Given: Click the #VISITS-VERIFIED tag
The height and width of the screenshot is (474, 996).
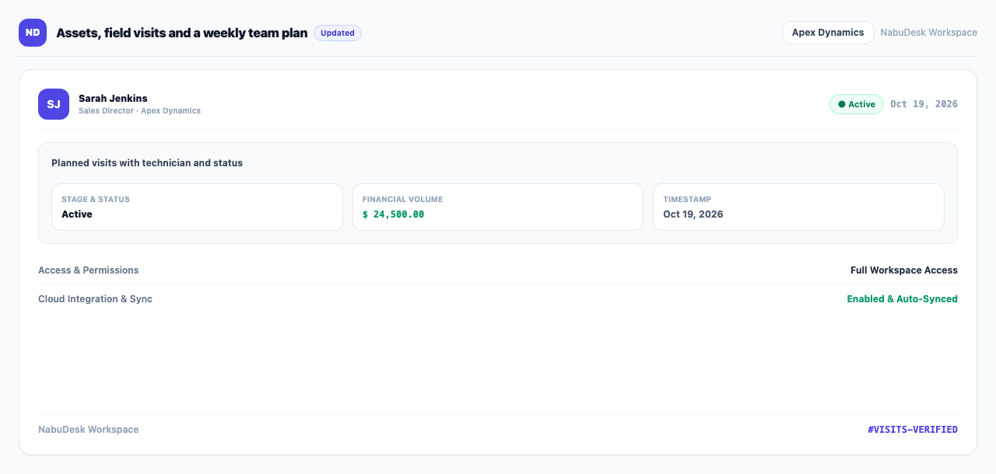Looking at the screenshot, I should 913,430.
